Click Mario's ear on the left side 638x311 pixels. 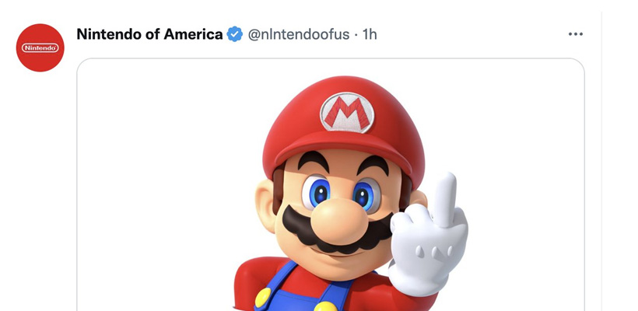point(265,202)
